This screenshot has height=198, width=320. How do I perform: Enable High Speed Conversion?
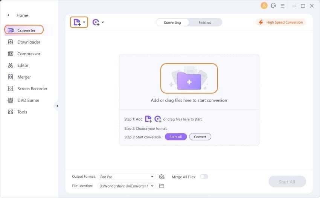[x=281, y=22]
